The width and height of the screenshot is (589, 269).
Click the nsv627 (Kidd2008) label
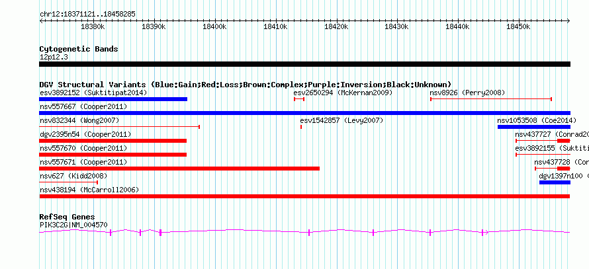click(x=73, y=176)
